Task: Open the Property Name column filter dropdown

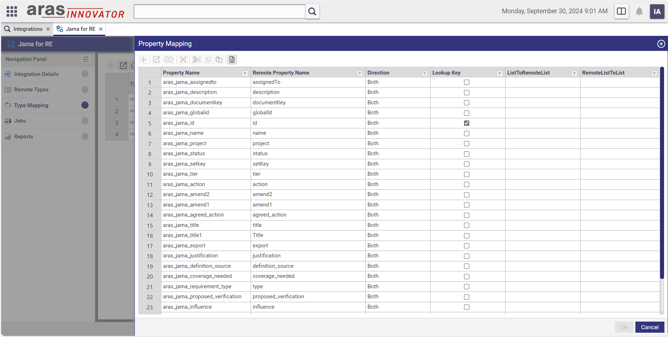Action: coord(245,73)
